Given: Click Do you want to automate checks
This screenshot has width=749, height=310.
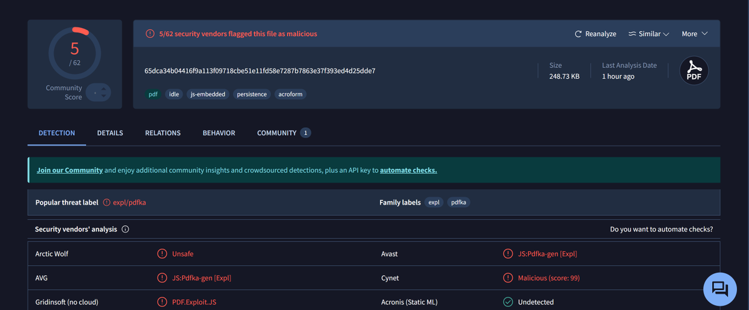Looking at the screenshot, I should [x=662, y=230].
